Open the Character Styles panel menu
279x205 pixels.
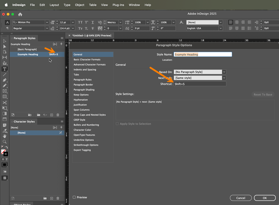click(62, 122)
